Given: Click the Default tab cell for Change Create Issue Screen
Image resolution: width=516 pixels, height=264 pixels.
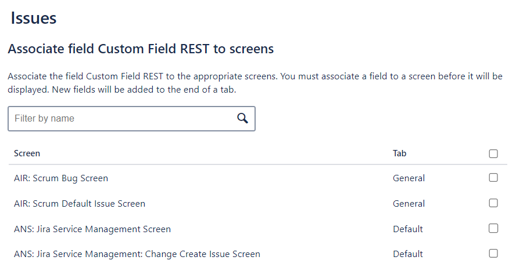Looking at the screenshot, I should coord(408,254).
